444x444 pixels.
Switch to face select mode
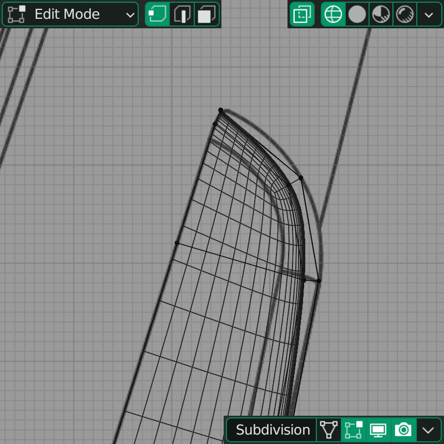click(x=206, y=14)
